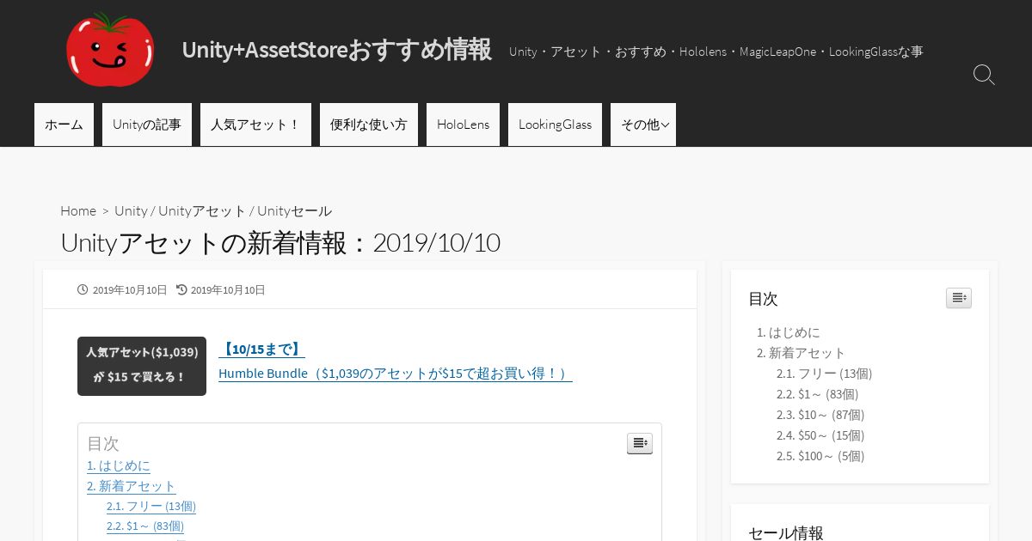Open the search magnifier icon
Image resolution: width=1032 pixels, height=541 pixels.
[984, 76]
